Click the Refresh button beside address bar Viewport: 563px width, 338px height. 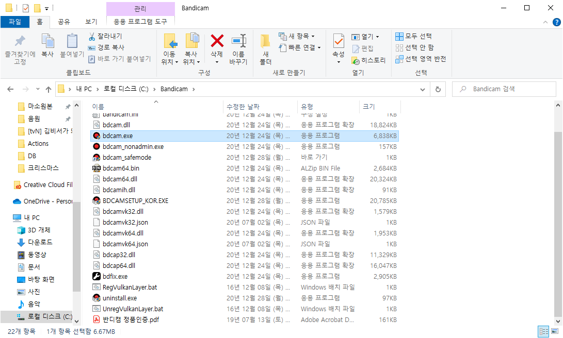point(438,89)
